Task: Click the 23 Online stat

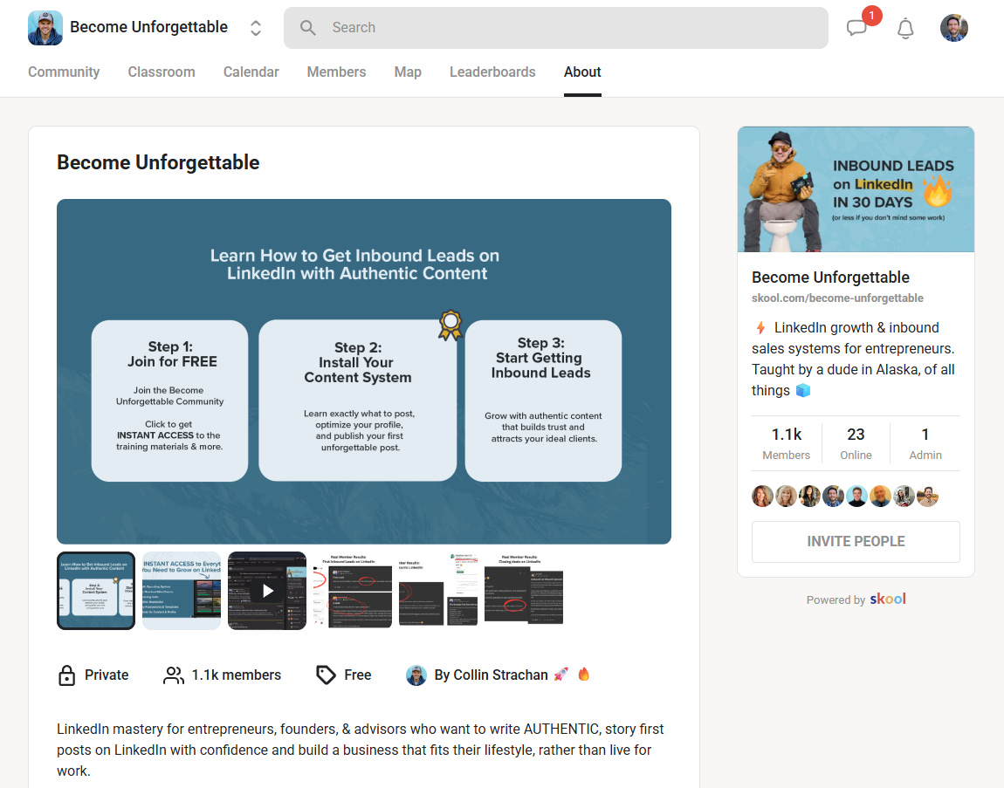Action: [x=856, y=443]
